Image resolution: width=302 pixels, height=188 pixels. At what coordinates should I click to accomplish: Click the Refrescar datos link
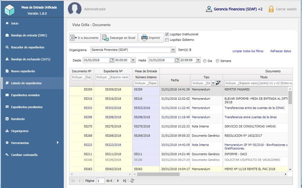[280, 51]
